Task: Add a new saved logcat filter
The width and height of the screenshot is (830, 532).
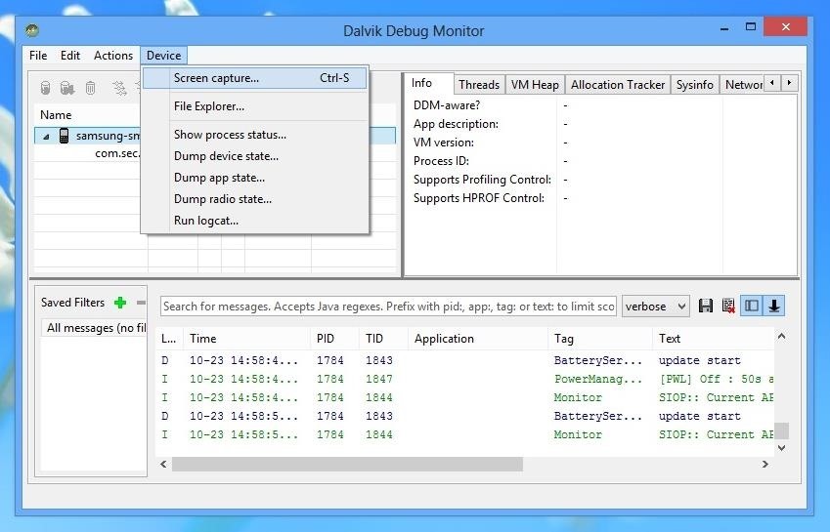Action: pyautogui.click(x=120, y=303)
